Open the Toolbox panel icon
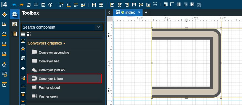 pos(15,14)
